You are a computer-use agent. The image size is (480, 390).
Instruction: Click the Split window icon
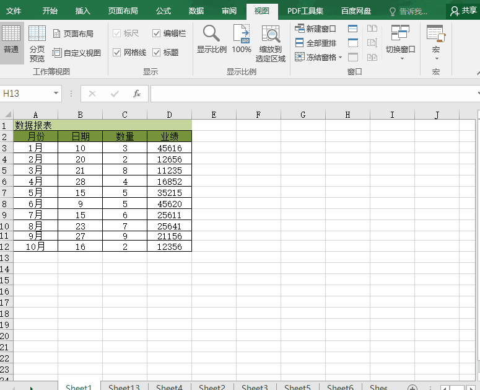click(x=352, y=29)
